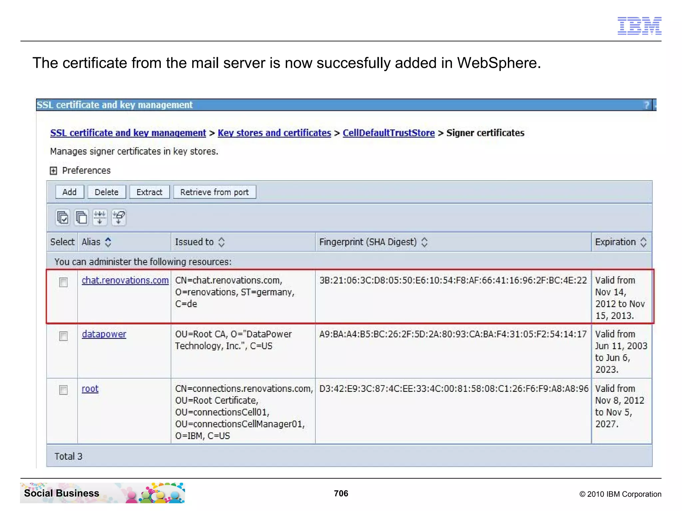Open the help question mark icon in title bar
The width and height of the screenshot is (682, 511).
click(646, 105)
